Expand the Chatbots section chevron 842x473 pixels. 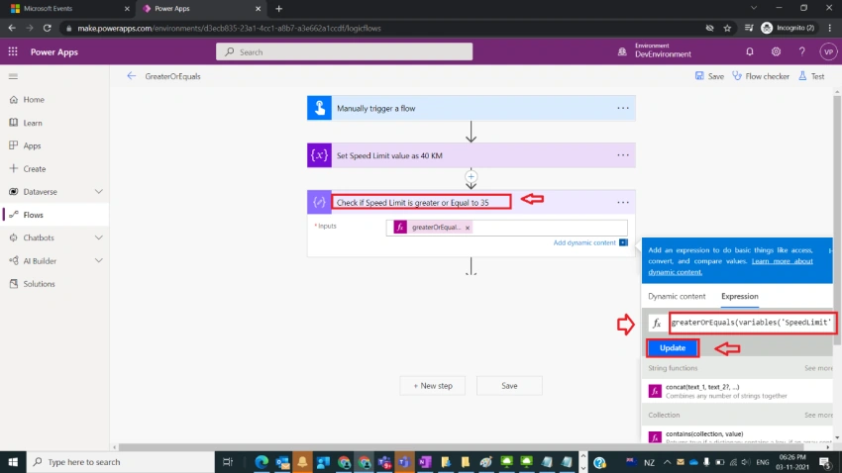pos(99,237)
